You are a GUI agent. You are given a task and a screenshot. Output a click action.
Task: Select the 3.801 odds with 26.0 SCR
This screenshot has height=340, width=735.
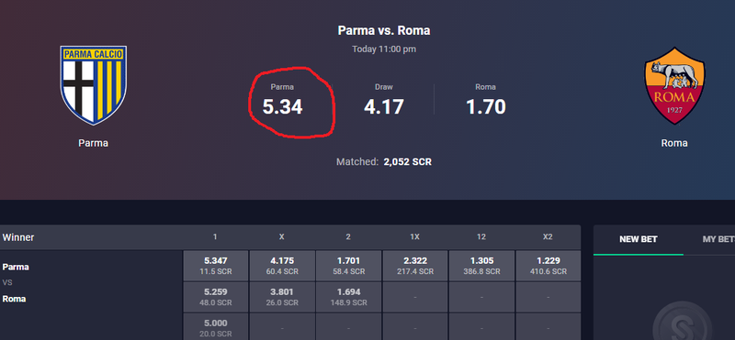(x=282, y=297)
